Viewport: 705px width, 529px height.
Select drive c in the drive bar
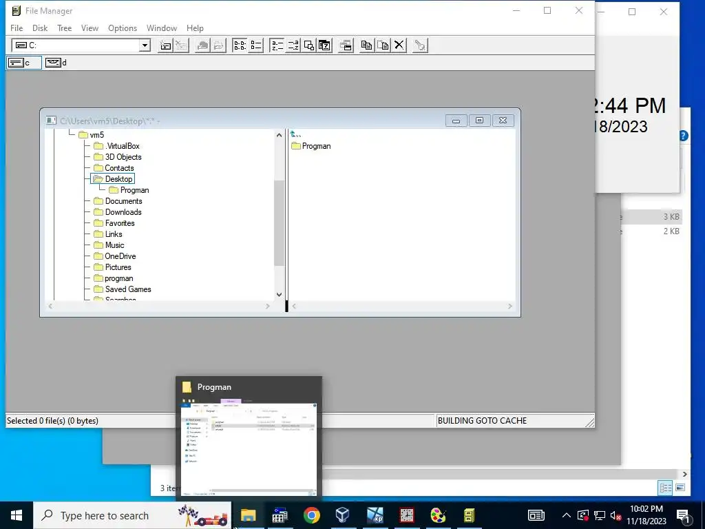[24, 63]
